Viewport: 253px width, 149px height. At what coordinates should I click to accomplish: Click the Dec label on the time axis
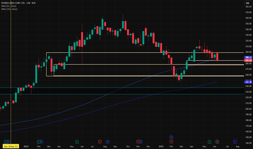point(148,146)
